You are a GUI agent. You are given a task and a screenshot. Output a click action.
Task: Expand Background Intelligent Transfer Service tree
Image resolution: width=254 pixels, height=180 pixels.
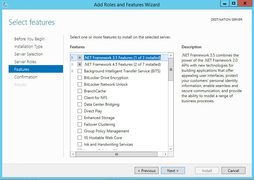click(x=73, y=71)
